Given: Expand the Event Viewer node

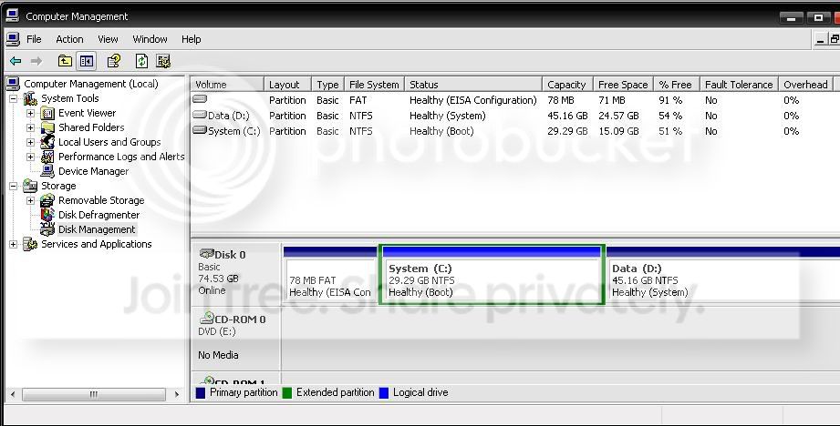Looking at the screenshot, I should click(x=30, y=113).
